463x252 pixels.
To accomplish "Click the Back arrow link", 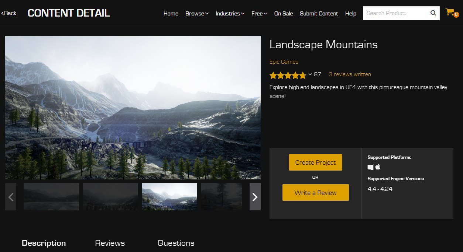I will coord(9,13).
